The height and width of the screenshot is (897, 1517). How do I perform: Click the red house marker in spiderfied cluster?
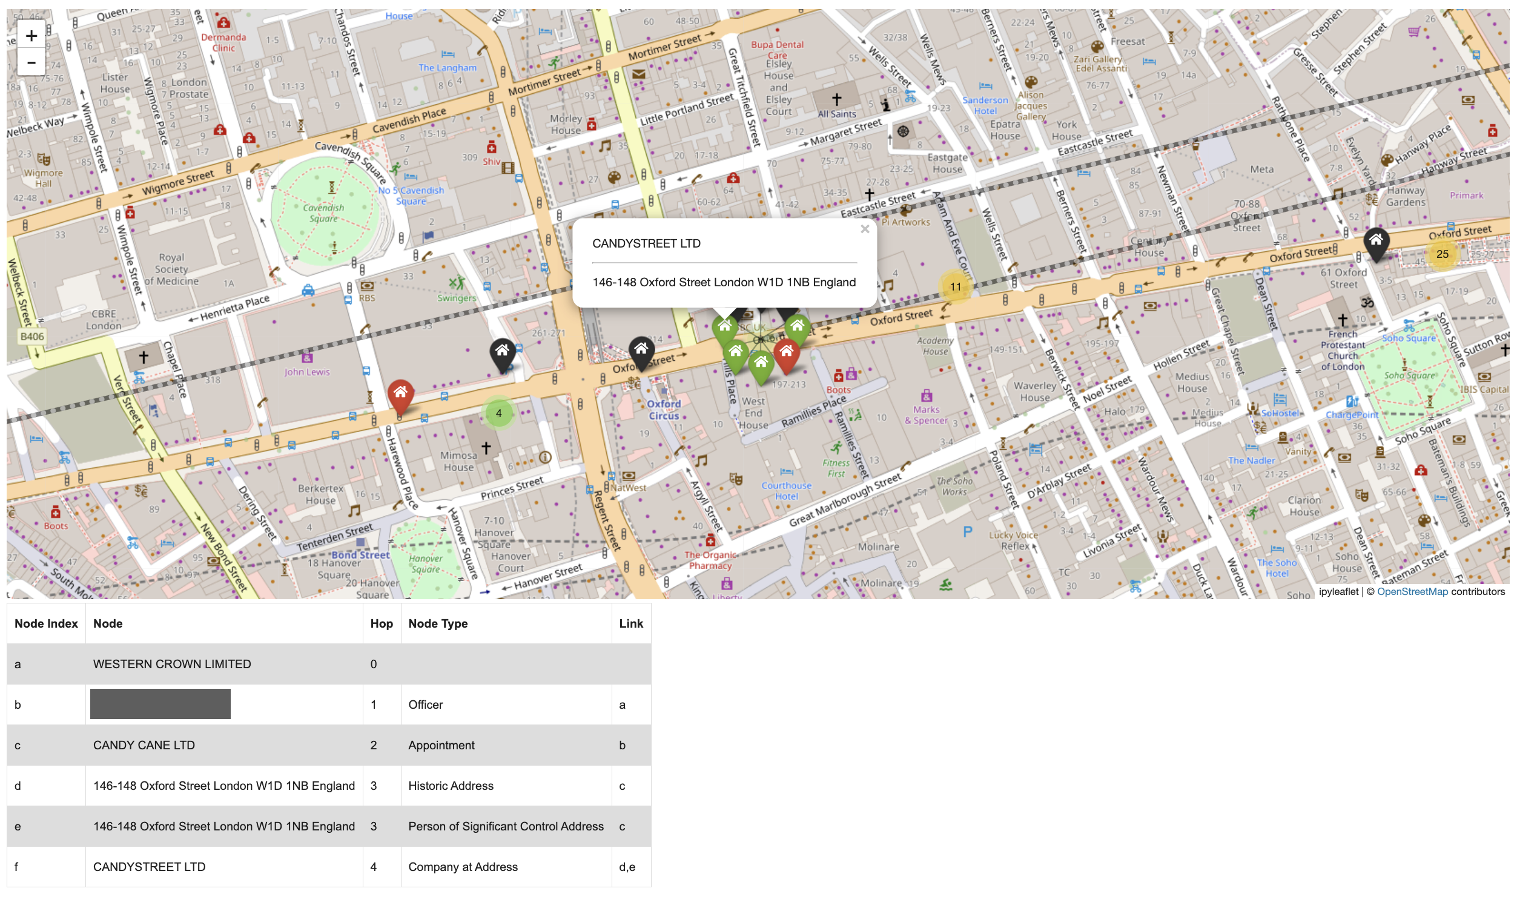pos(786,353)
